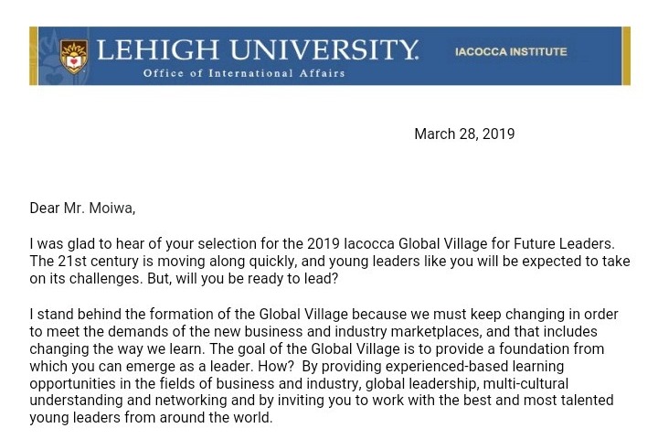Screen dimensions: 658x439
Task: Click the left gold stripe of the banner
Action: pyautogui.click(x=34, y=56)
